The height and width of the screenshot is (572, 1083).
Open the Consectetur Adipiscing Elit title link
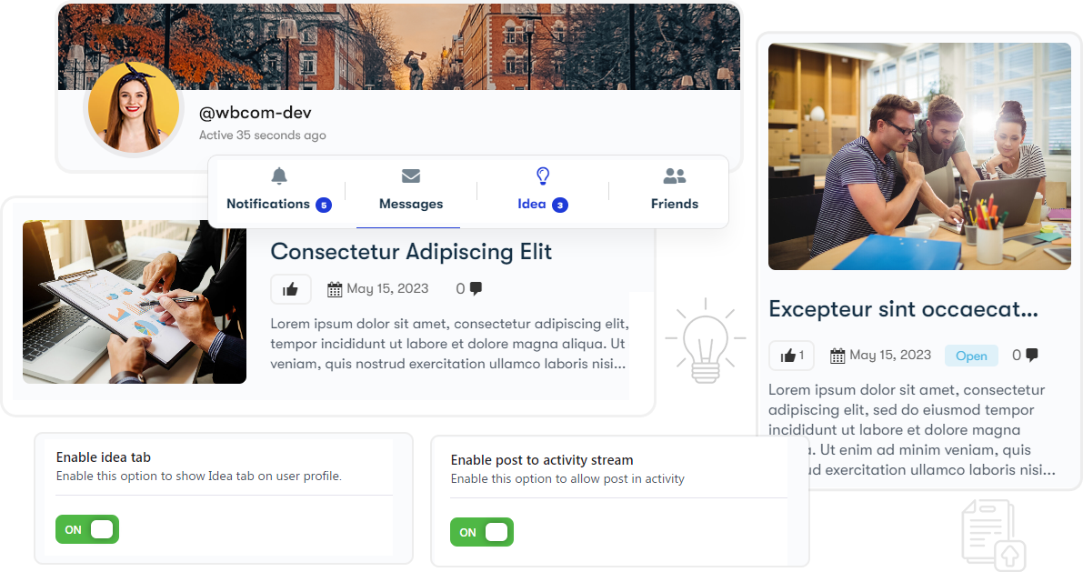pos(411,252)
